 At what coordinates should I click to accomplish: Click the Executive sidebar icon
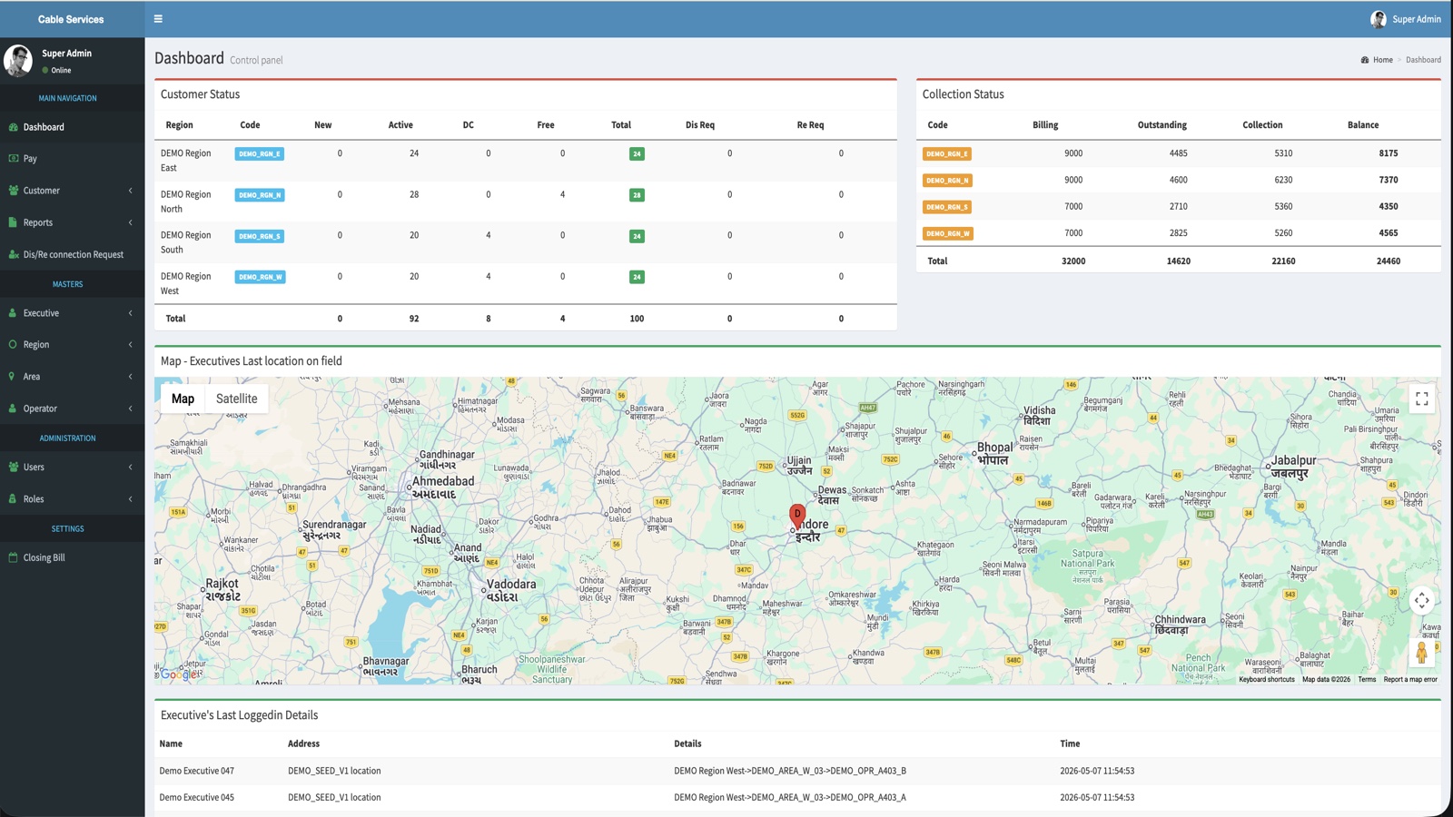(13, 313)
